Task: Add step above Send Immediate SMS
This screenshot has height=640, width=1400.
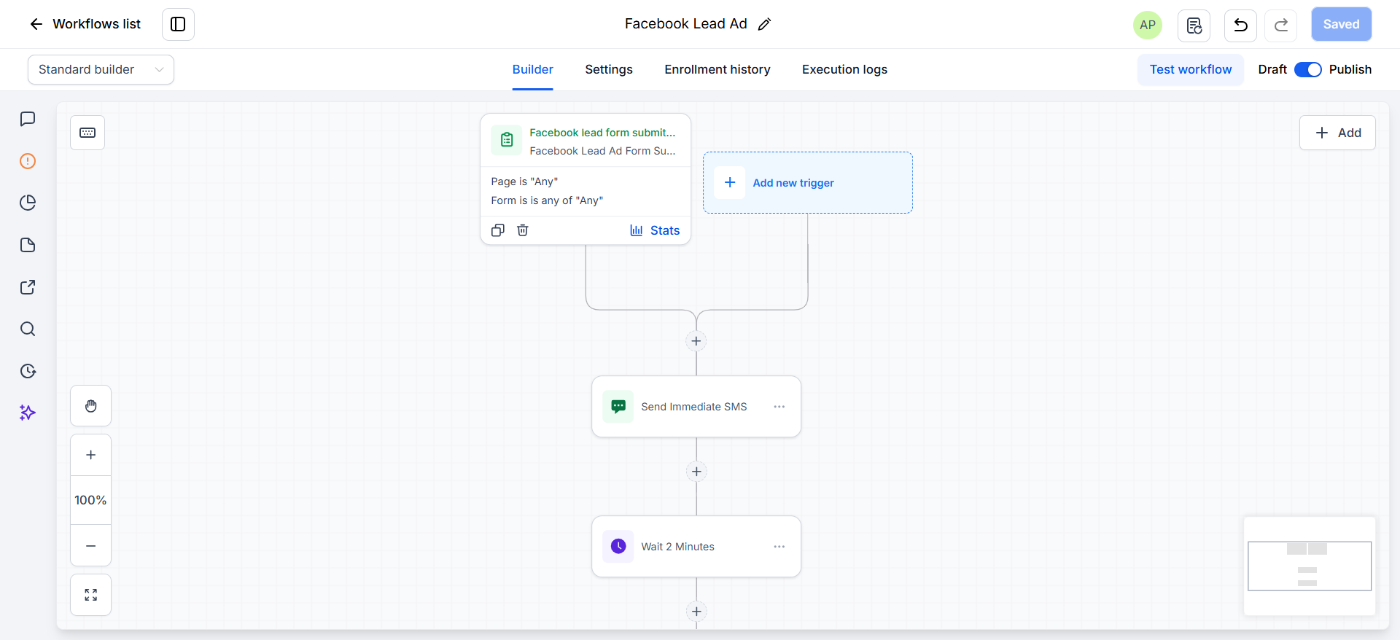Action: pyautogui.click(x=696, y=341)
